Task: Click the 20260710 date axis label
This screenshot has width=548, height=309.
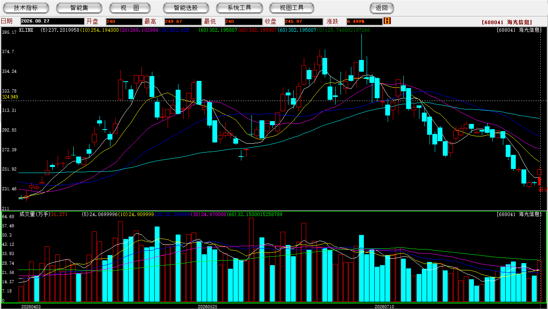Action: pos(384,307)
